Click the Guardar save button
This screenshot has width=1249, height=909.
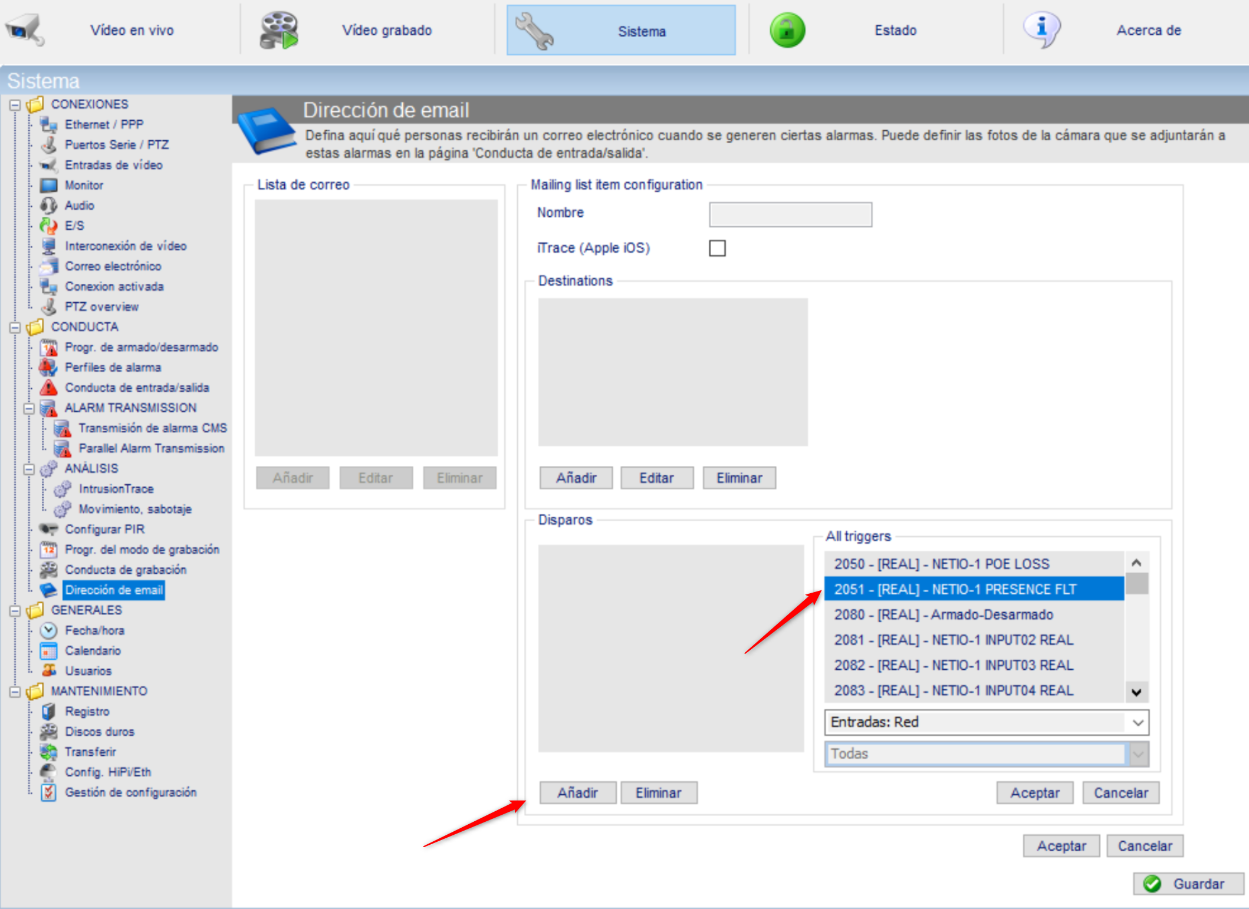tap(1189, 884)
